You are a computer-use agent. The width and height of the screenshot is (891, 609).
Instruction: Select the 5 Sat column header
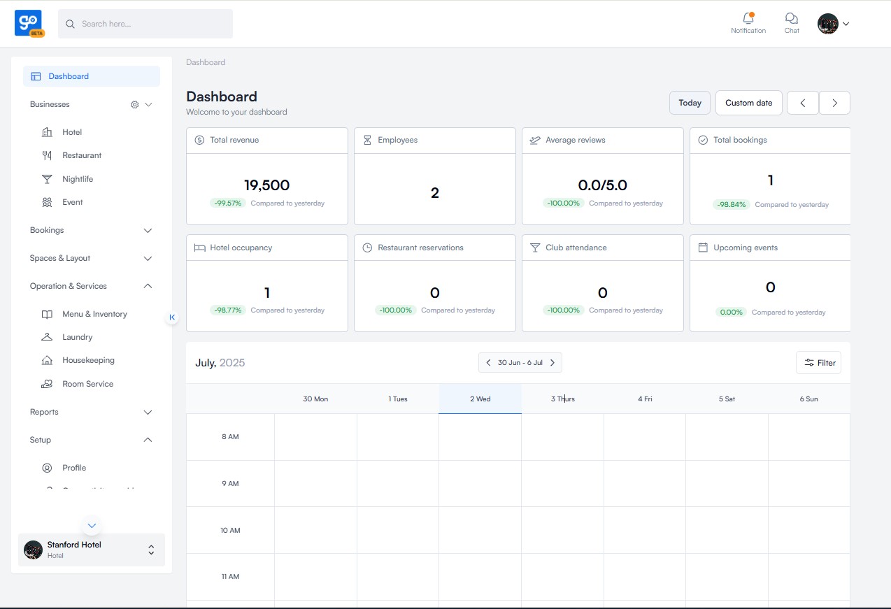pyautogui.click(x=727, y=399)
